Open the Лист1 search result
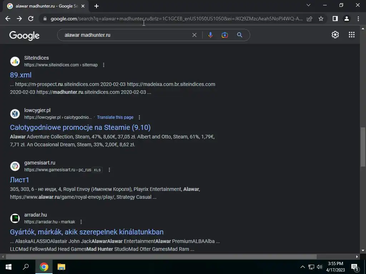 pos(20,180)
